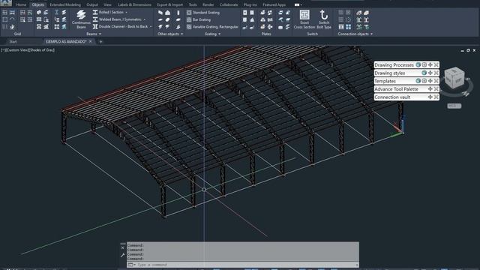The image size is (480, 270).
Task: Switch to the Extended Modeling ribbon tab
Action: coord(65,4)
